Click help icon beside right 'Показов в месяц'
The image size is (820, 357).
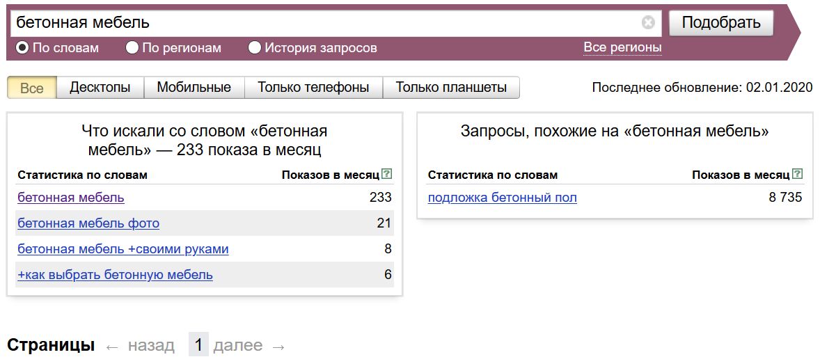click(798, 174)
